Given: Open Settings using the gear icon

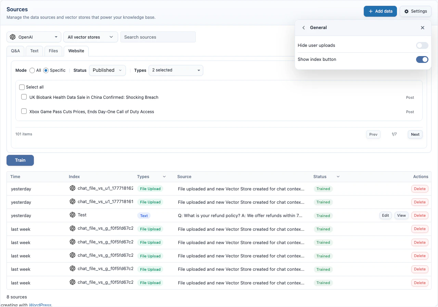Looking at the screenshot, I should [x=407, y=11].
